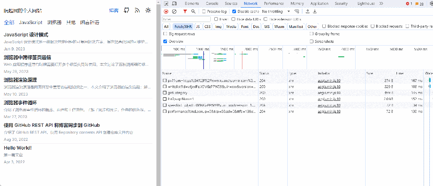Tick the Invert filter checkbox
The image size is (433, 186).
[216, 19]
